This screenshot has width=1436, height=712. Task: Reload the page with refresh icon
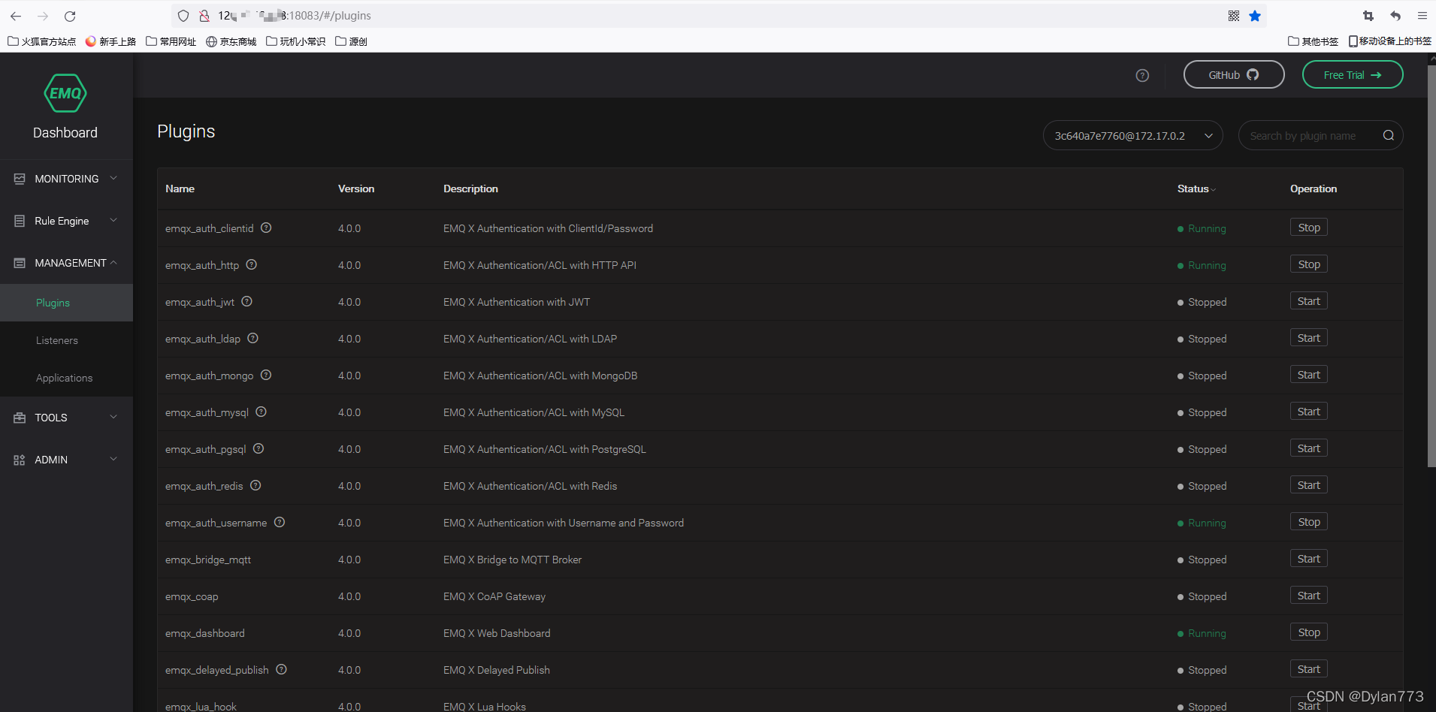tap(70, 16)
